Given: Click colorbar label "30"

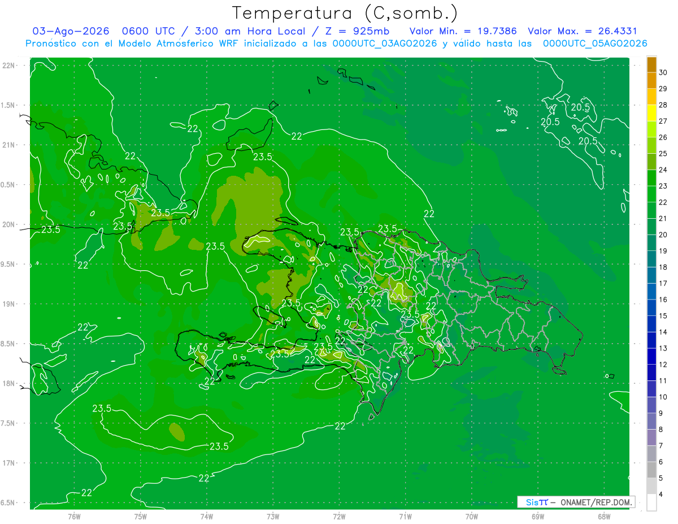Looking at the screenshot, I should click(x=663, y=72).
